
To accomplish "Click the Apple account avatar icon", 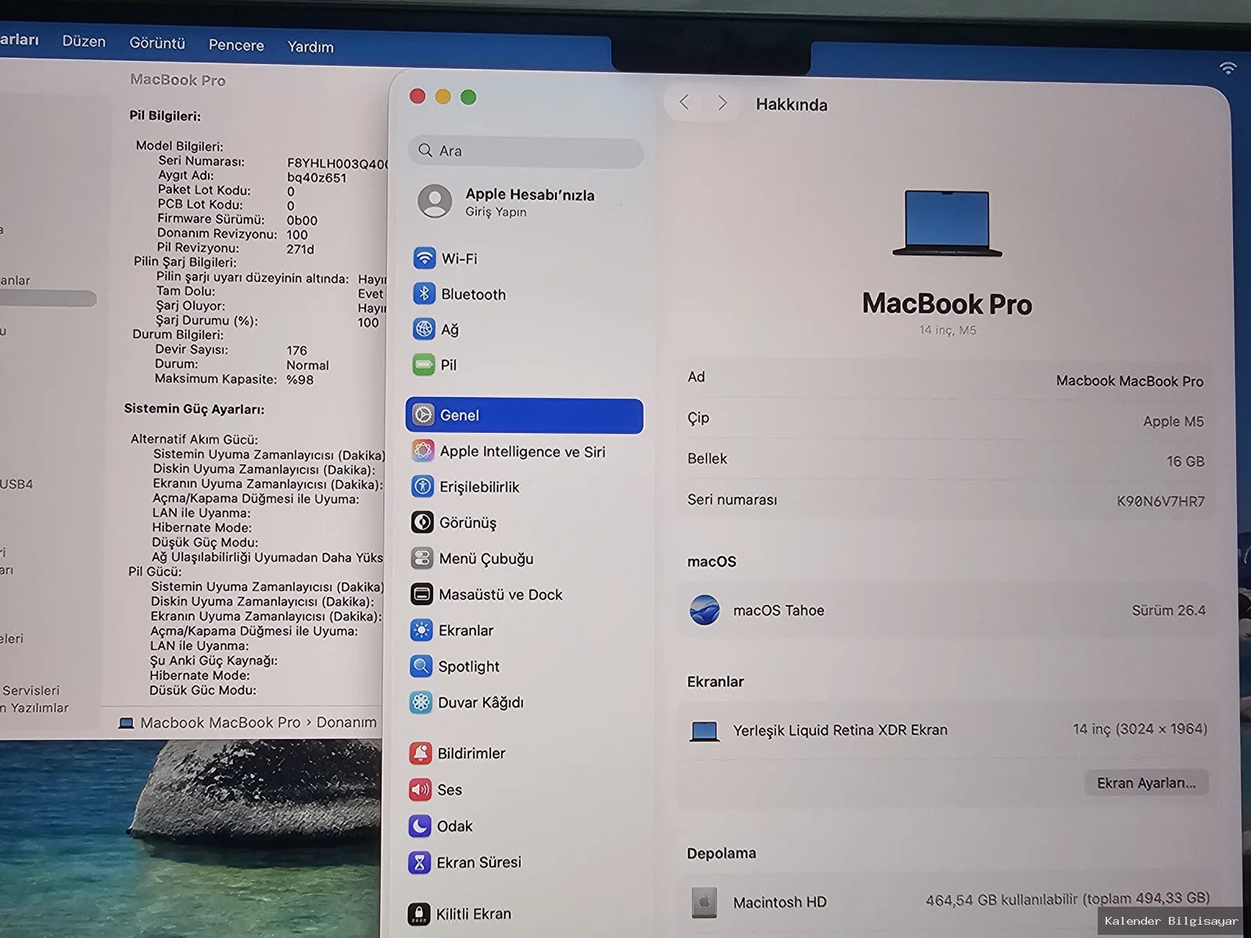I will click(435, 202).
